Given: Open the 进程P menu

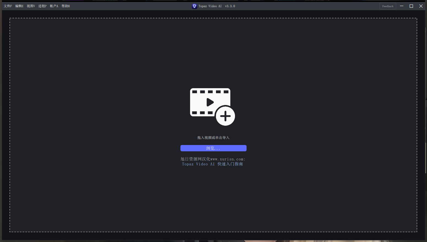Looking at the screenshot, I should click(42, 6).
